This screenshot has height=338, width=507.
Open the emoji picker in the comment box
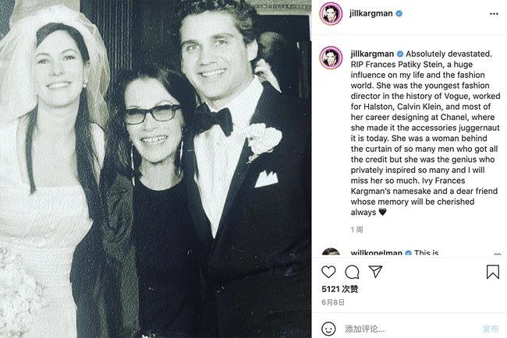point(329,329)
